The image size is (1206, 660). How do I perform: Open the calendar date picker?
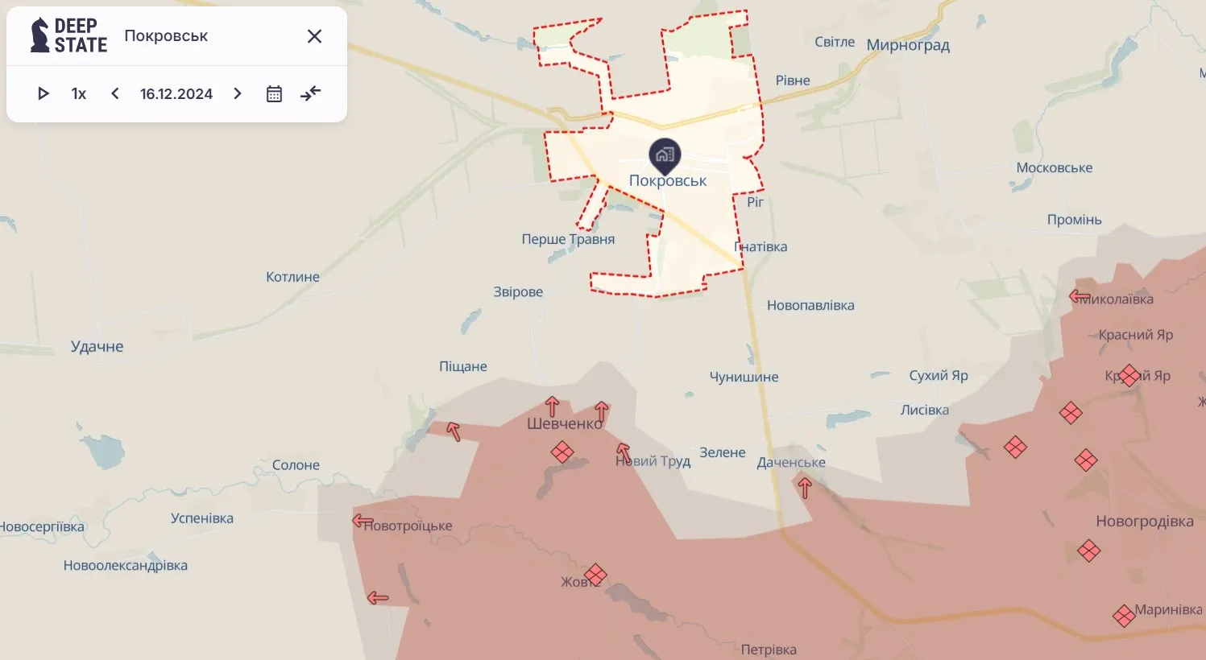click(x=274, y=94)
